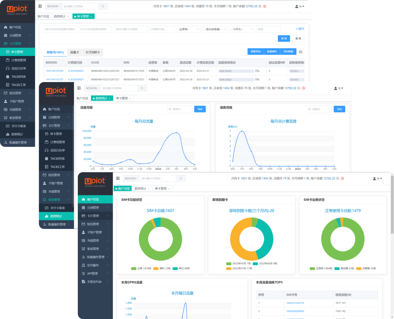Image resolution: width=394 pixels, height=319 pixels.
Task: Open the 手册及FQA document icon
Action: (x=83, y=282)
